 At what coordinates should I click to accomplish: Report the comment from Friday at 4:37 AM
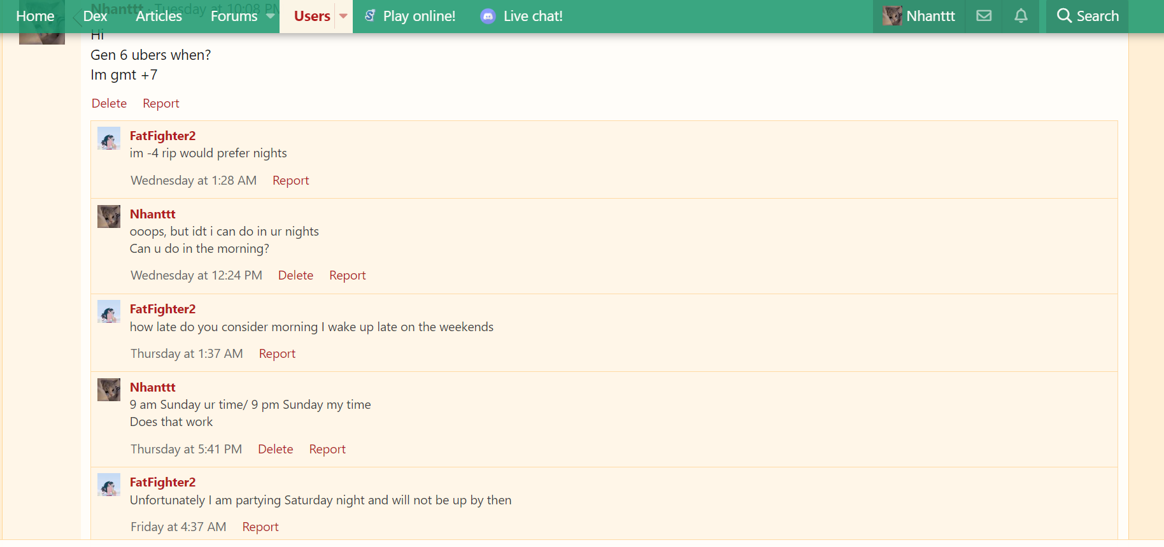pyautogui.click(x=260, y=527)
